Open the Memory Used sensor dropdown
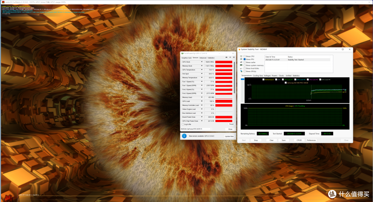 (202, 97)
